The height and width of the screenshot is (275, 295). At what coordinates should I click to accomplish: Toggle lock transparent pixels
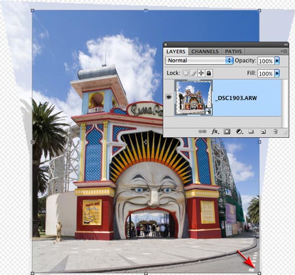pos(185,73)
